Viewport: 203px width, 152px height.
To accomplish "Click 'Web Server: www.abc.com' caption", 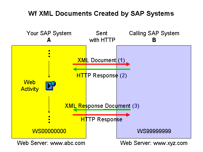I will click(51, 143).
